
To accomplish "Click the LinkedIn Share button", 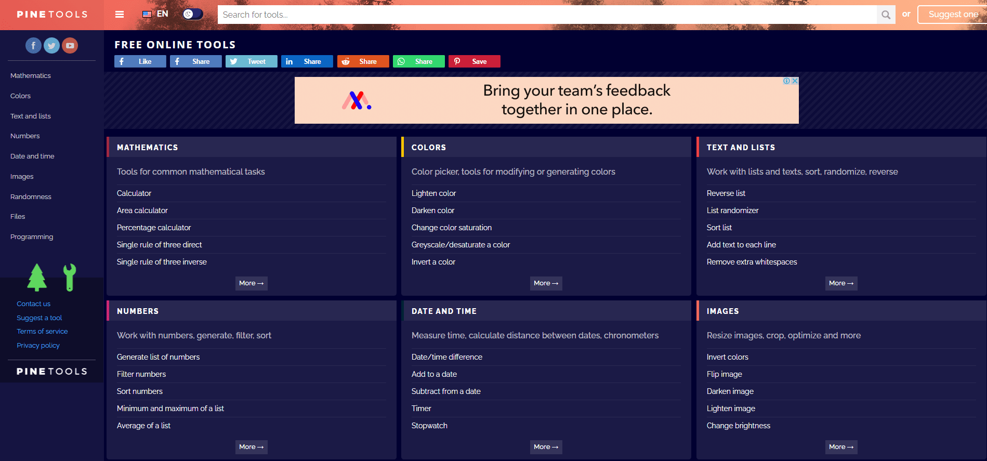I will pos(307,61).
